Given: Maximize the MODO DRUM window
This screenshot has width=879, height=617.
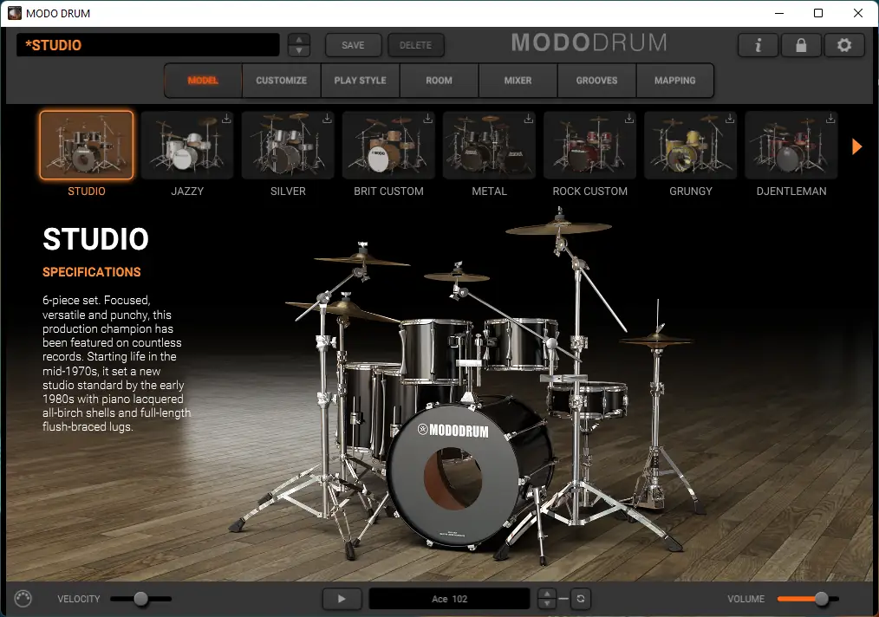Looking at the screenshot, I should coord(818,13).
